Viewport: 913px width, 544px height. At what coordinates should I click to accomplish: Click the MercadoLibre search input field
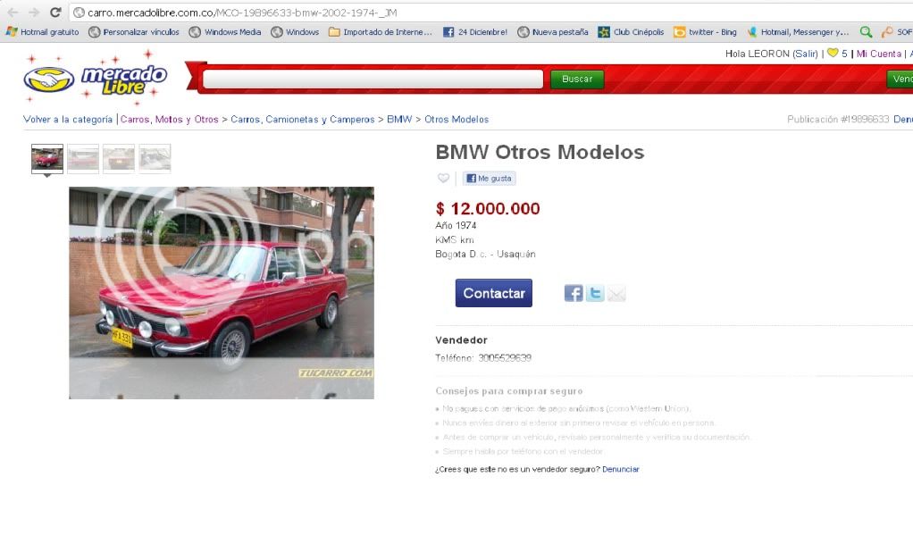pyautogui.click(x=373, y=80)
